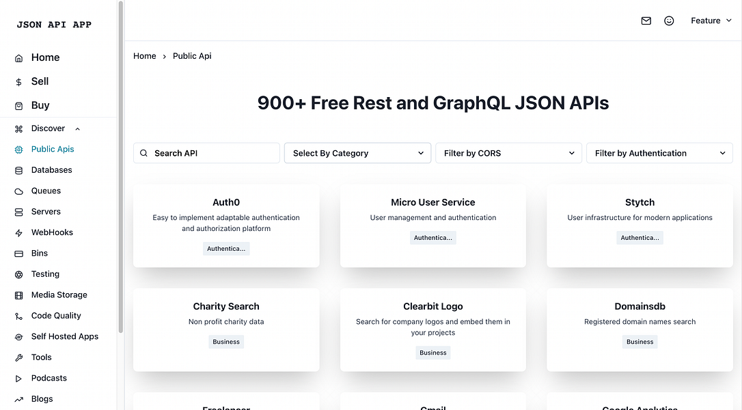The width and height of the screenshot is (742, 410).
Task: Click the WebHooks lightning bolt icon
Action: [19, 233]
